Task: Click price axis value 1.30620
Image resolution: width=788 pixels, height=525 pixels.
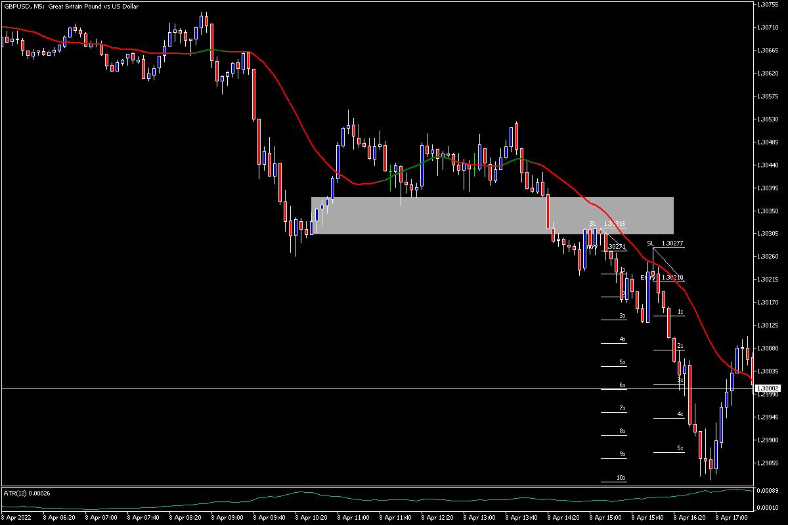Action: click(x=767, y=73)
